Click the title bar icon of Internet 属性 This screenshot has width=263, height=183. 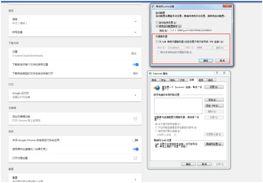[x=150, y=74]
